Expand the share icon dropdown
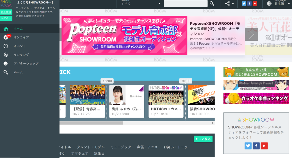 tap(229, 3)
